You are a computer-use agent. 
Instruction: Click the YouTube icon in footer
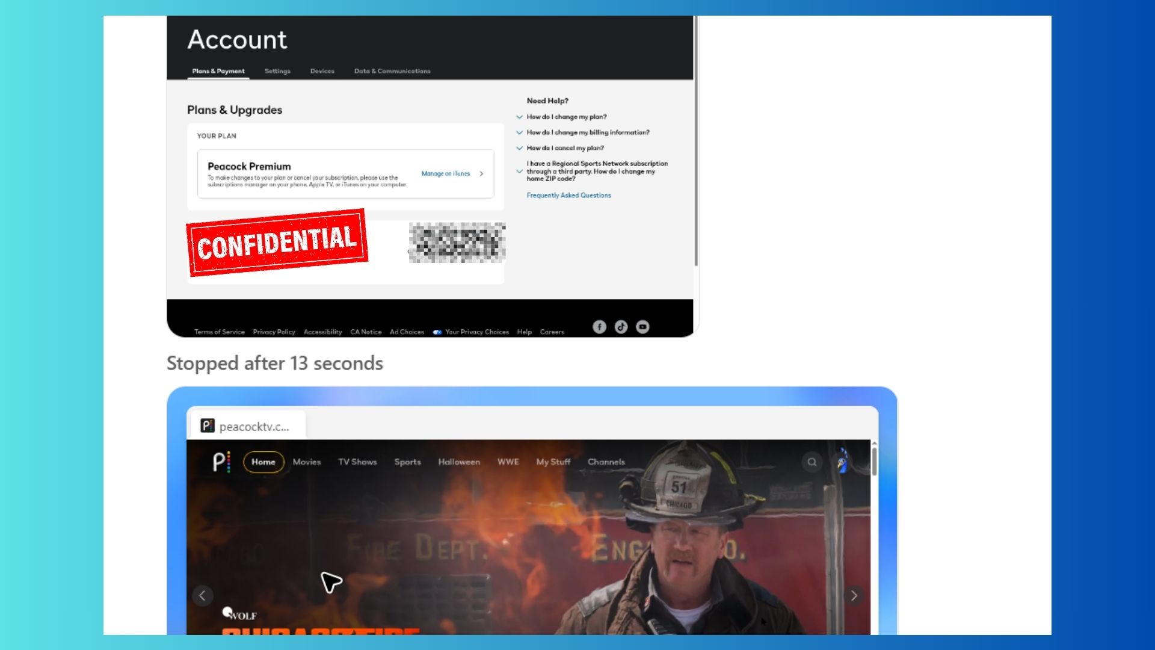(642, 327)
